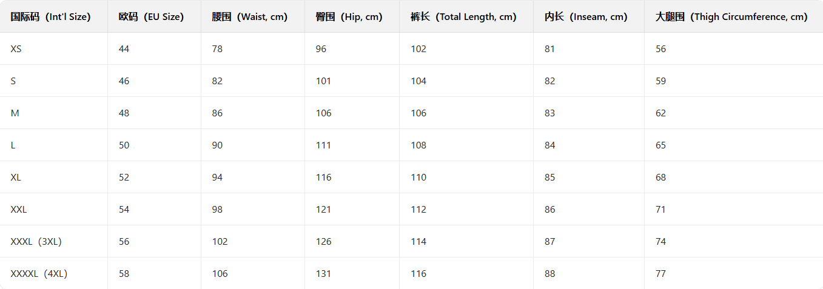823x289 pixels.
Task: Select the 内长 (Inseam, cm) header
Action: click(x=586, y=17)
